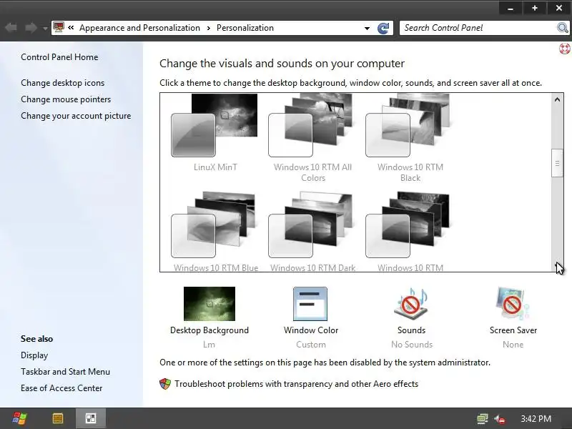Open Change your account picture
Screen dimensions: 572x429
click(76, 116)
